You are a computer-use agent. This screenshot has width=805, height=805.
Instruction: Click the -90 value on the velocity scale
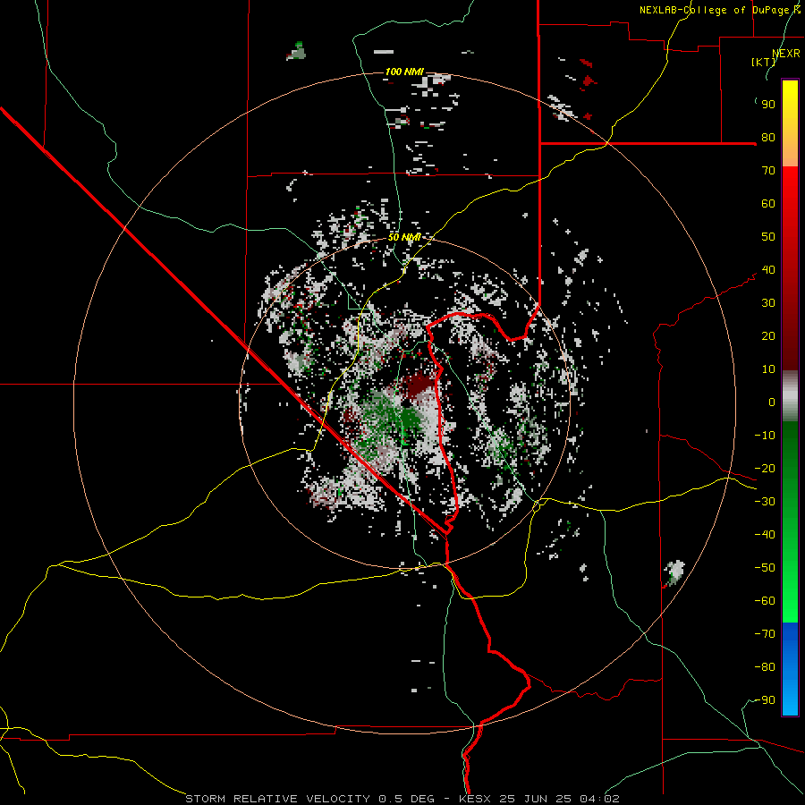tap(765, 700)
